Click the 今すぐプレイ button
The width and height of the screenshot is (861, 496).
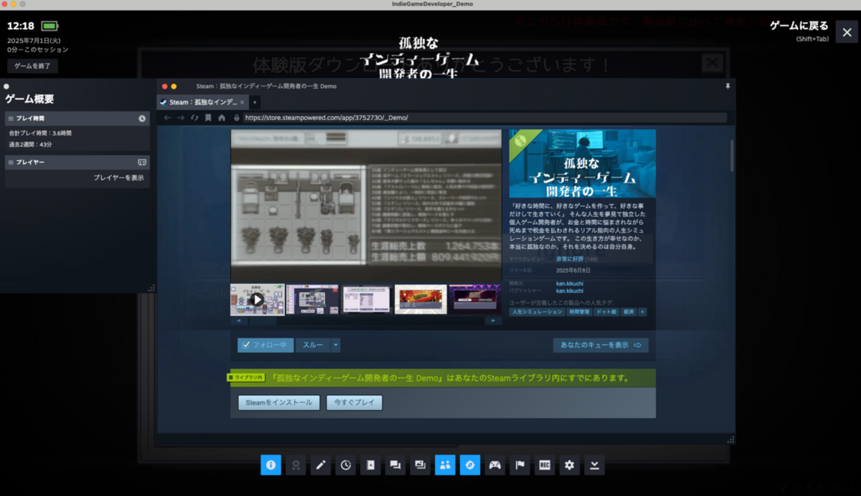click(354, 403)
